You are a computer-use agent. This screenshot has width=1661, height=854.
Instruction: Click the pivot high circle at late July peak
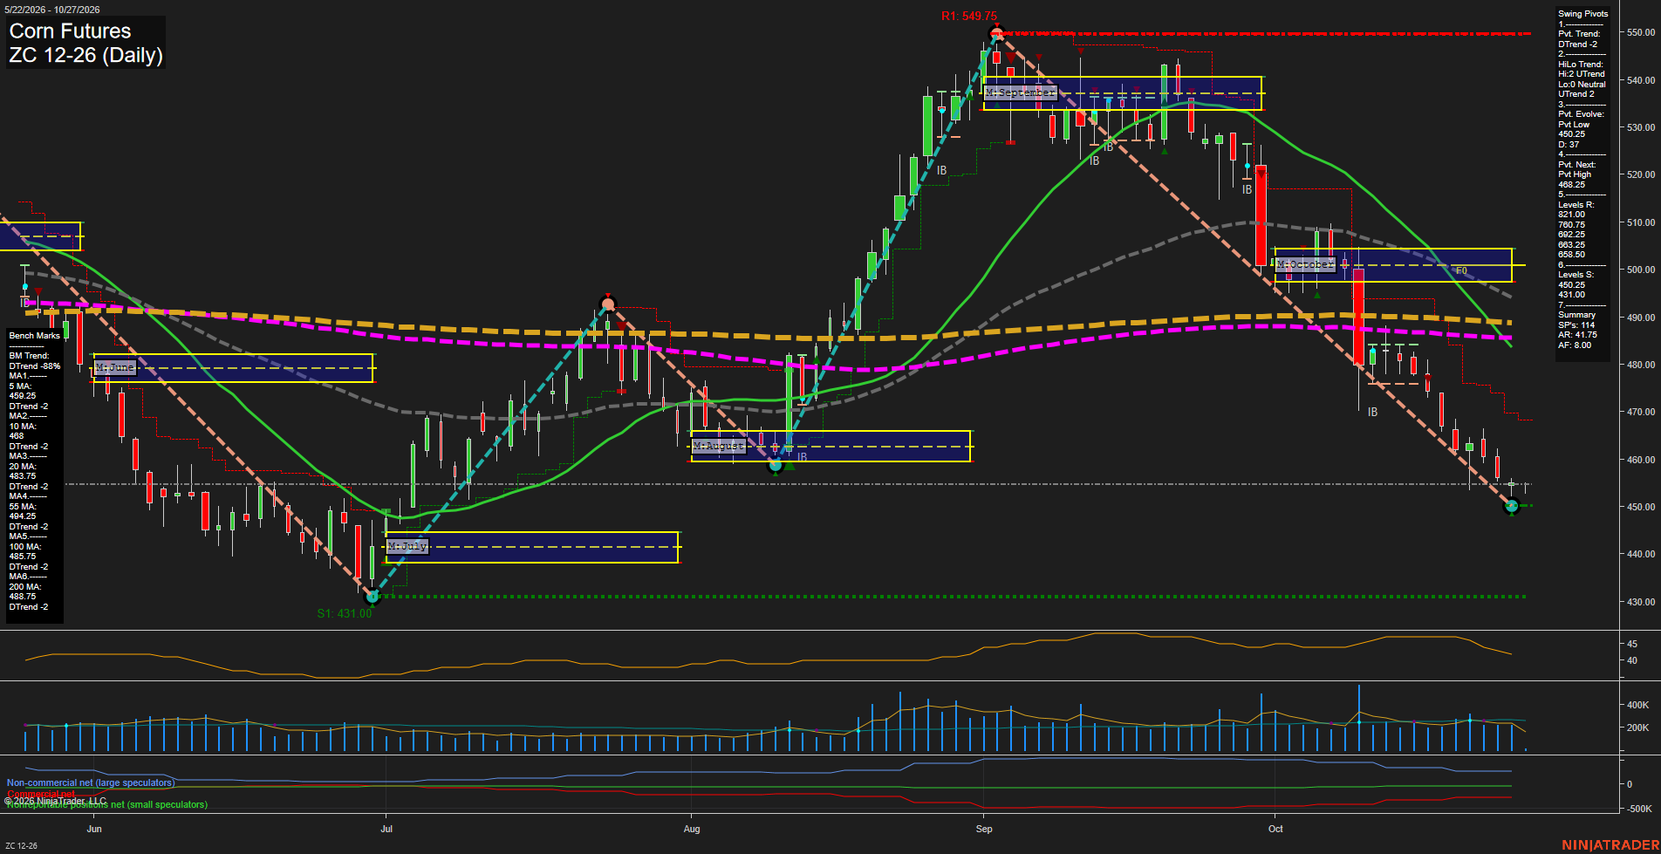[x=608, y=304]
